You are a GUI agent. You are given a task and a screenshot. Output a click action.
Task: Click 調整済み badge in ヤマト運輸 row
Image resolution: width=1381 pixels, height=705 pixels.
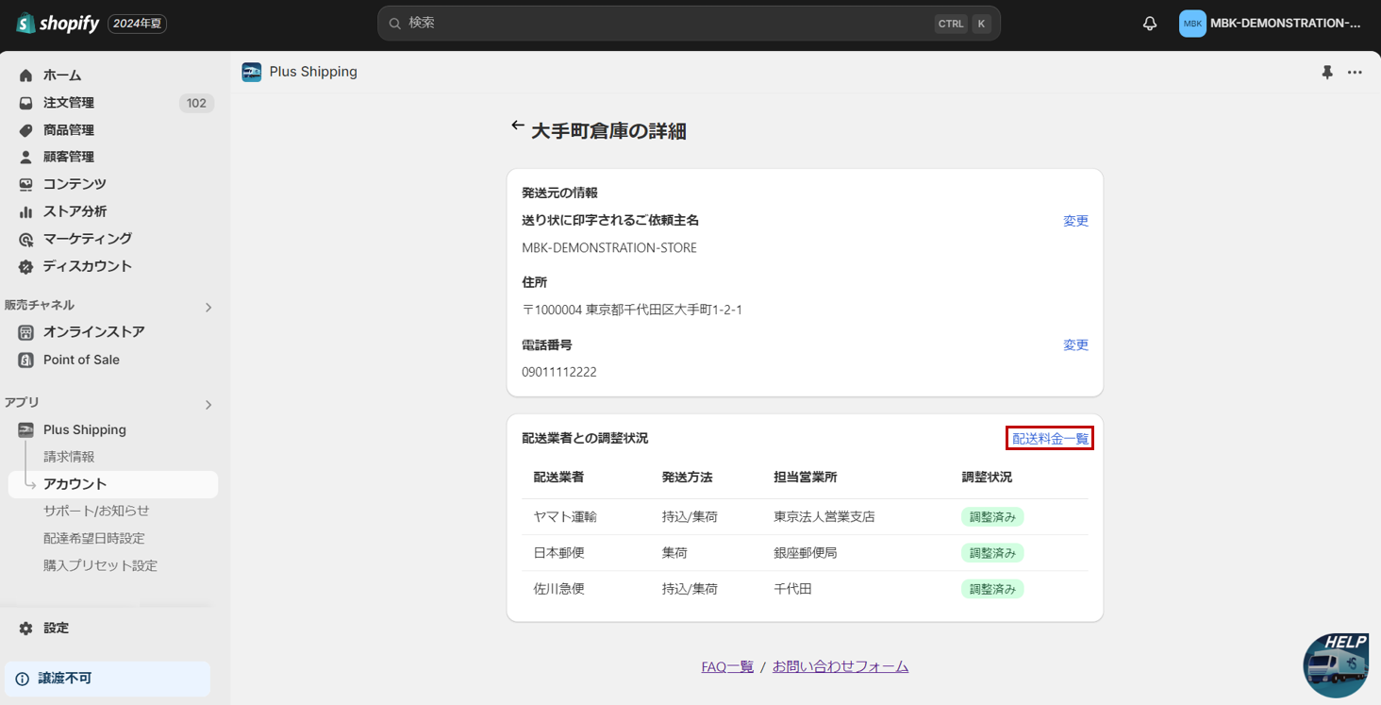click(992, 516)
